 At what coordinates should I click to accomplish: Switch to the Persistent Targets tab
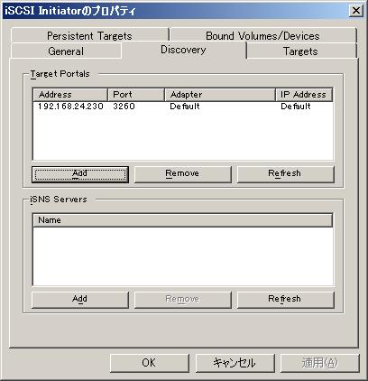tap(89, 35)
